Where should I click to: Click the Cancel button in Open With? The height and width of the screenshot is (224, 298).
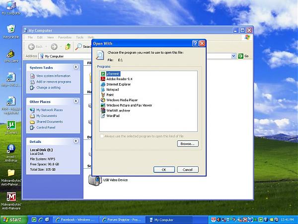[188, 170]
